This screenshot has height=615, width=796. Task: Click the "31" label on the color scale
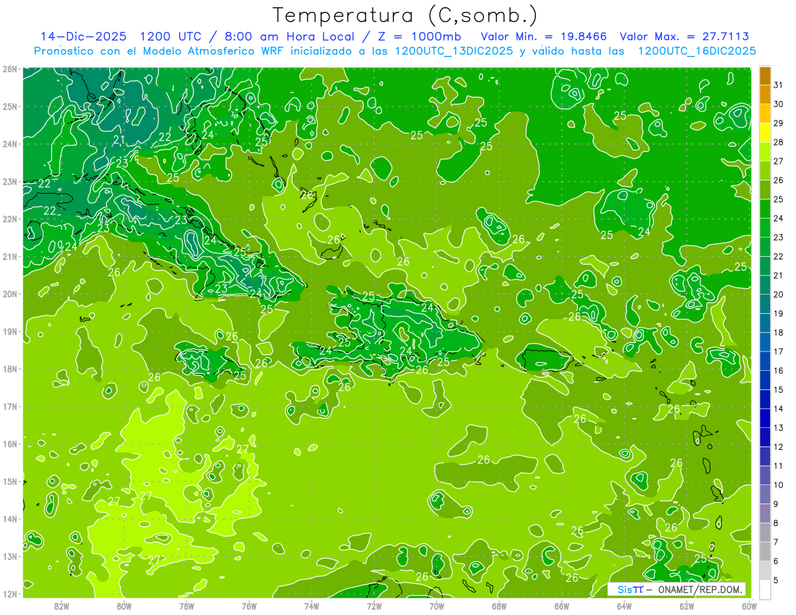click(778, 85)
